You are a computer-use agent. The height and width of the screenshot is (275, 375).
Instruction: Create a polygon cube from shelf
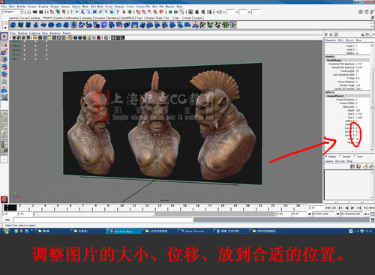(21, 25)
